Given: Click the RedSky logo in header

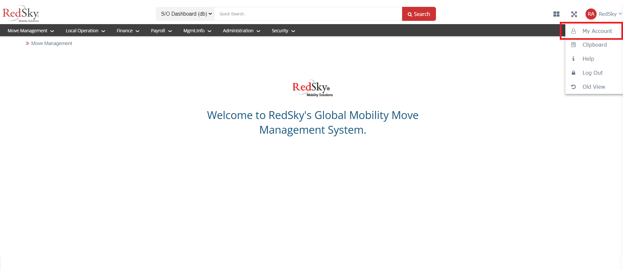Looking at the screenshot, I should pyautogui.click(x=21, y=14).
